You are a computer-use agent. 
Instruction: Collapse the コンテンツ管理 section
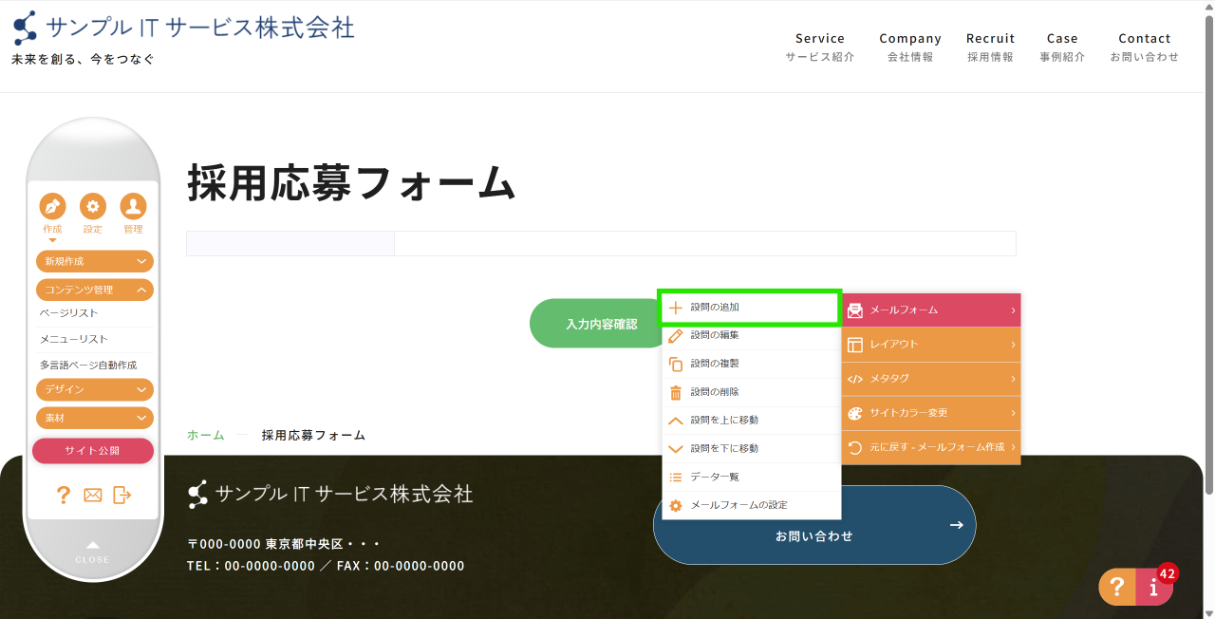pos(94,289)
